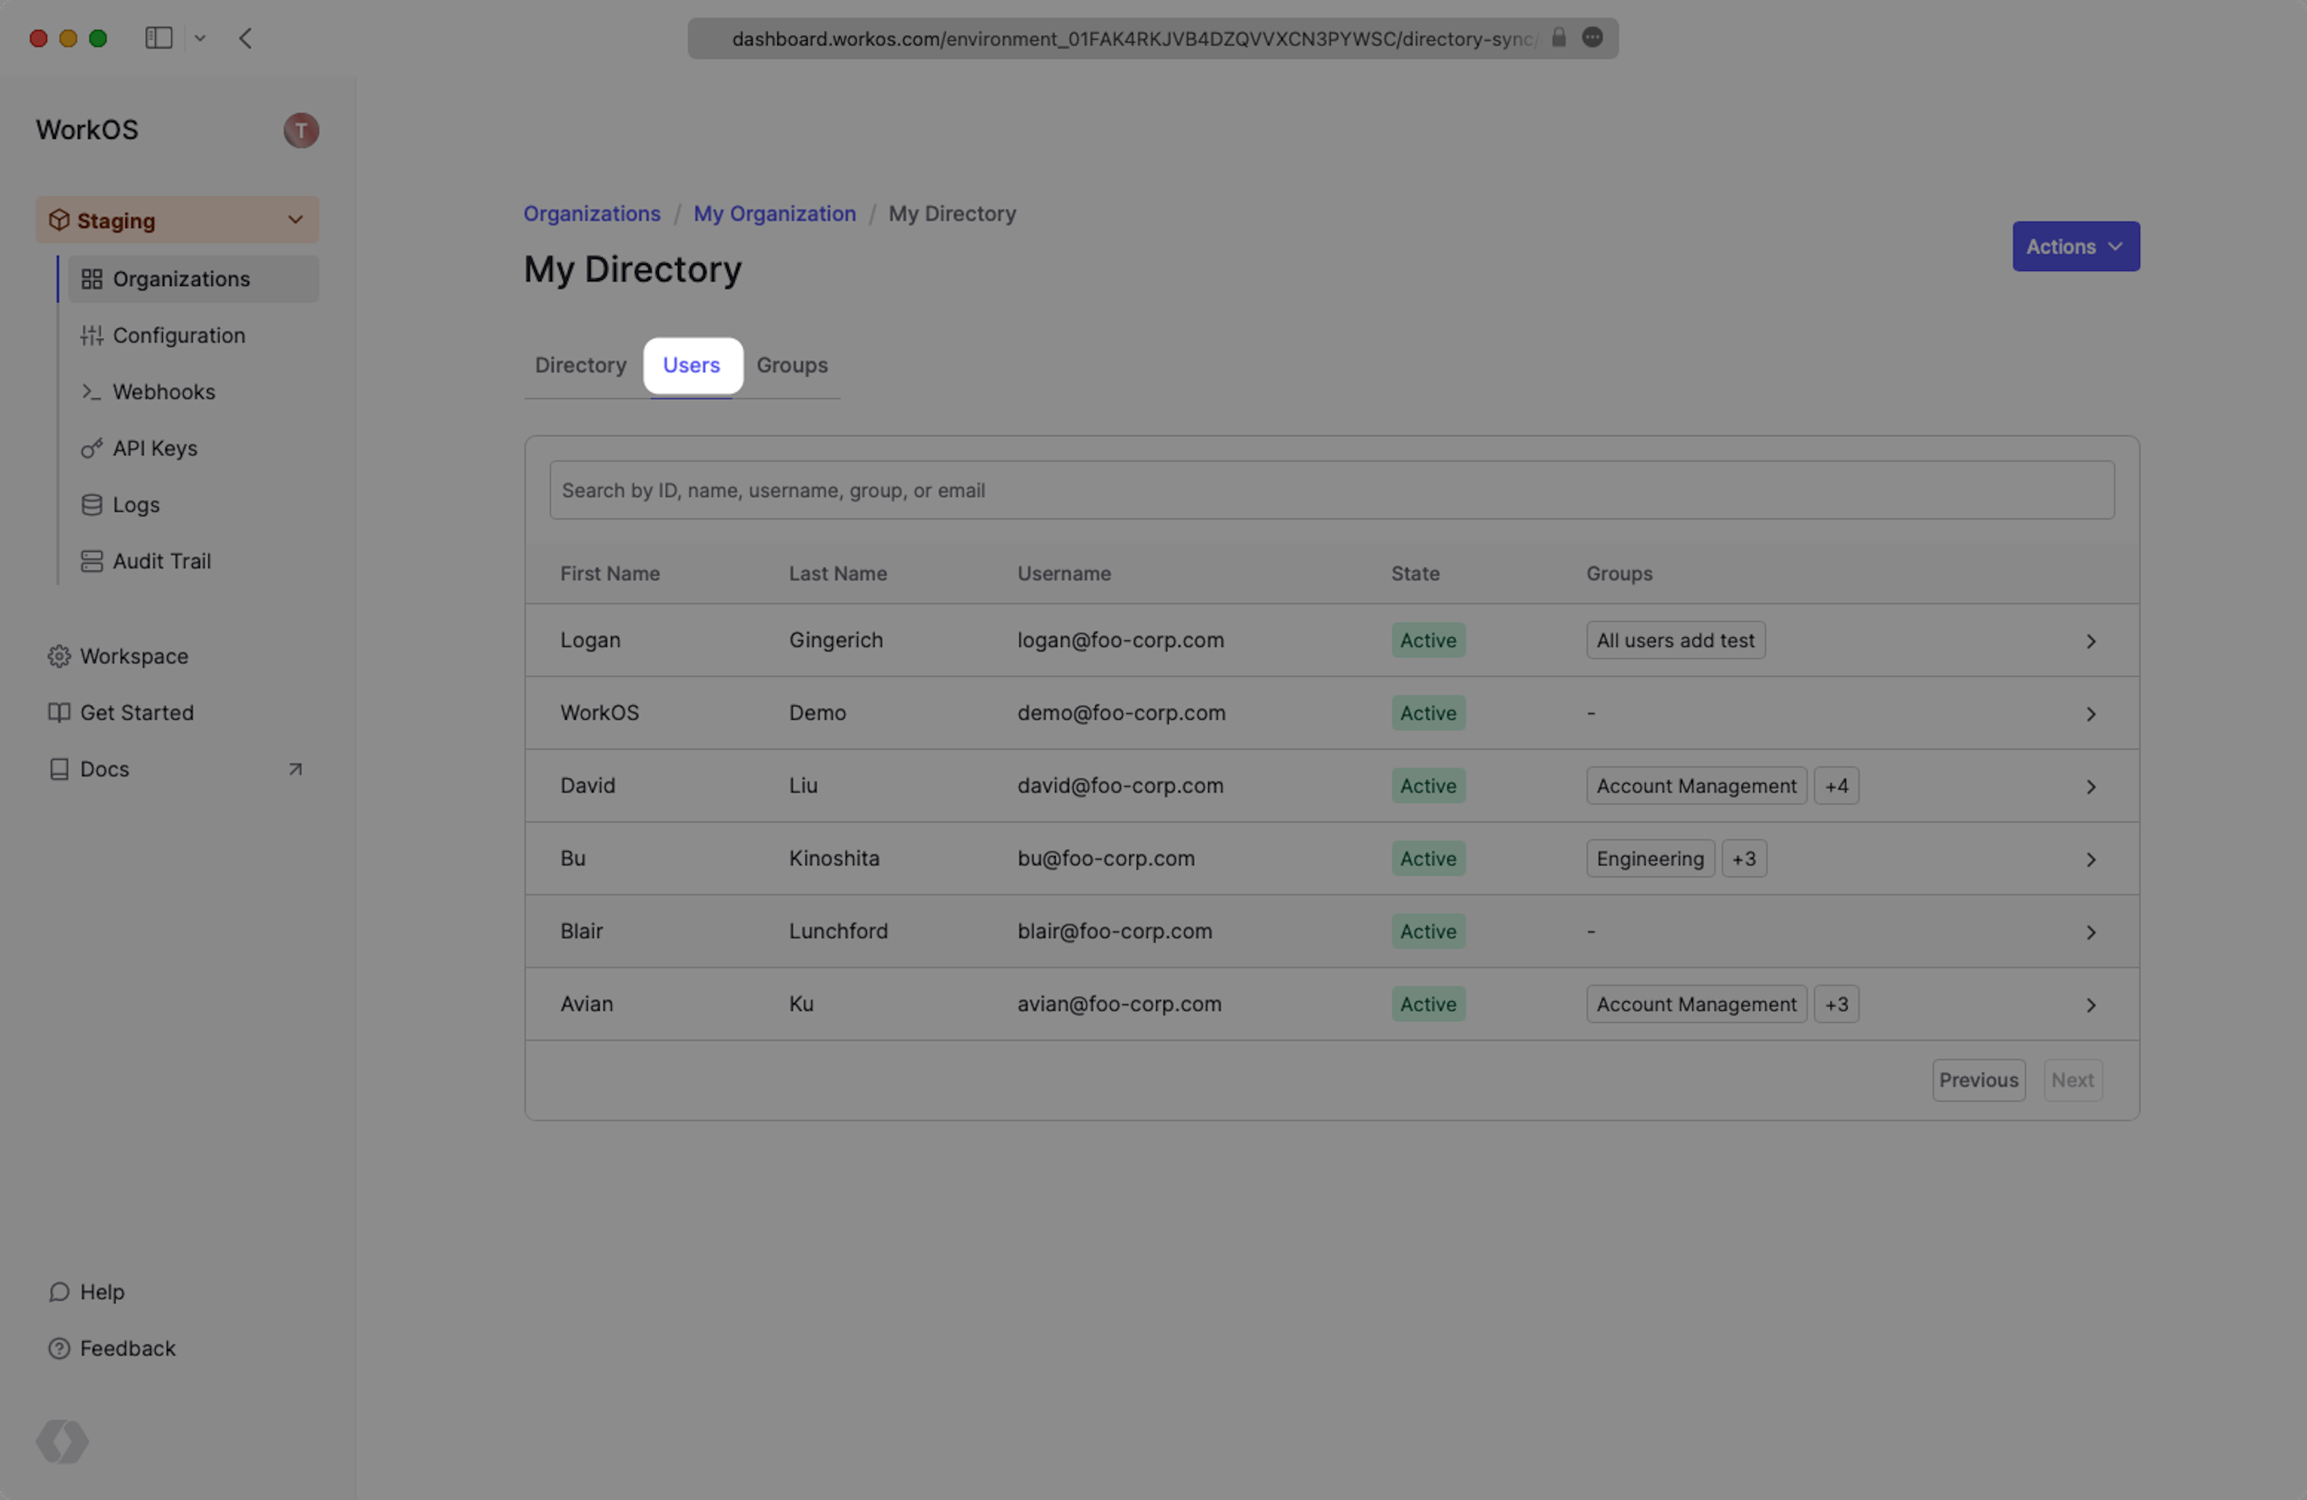Open David Liu's +4 groups badge
Image resolution: width=2307 pixels, height=1500 pixels.
(1836, 786)
